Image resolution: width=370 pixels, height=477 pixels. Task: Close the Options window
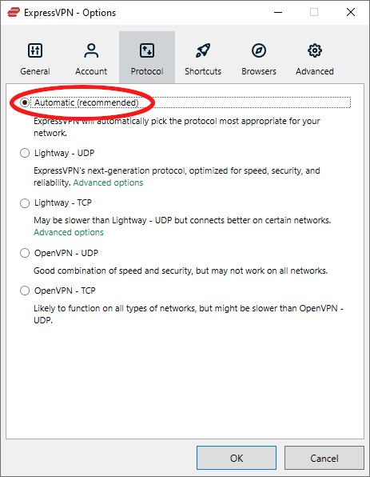coord(351,12)
